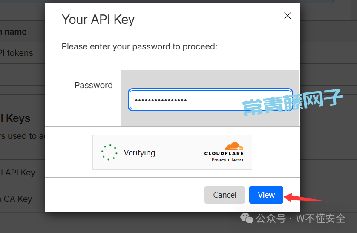This screenshot has height=233, width=357.
Task: Click the WeChat logo in watermark
Action: click(x=247, y=218)
